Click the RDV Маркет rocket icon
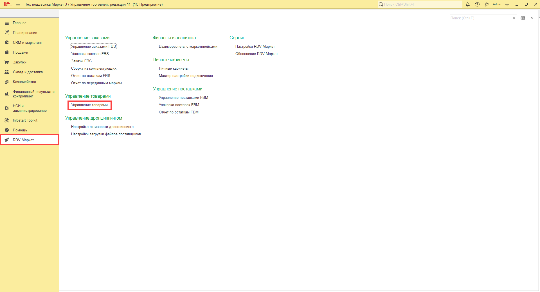The width and height of the screenshot is (540, 292). point(7,140)
